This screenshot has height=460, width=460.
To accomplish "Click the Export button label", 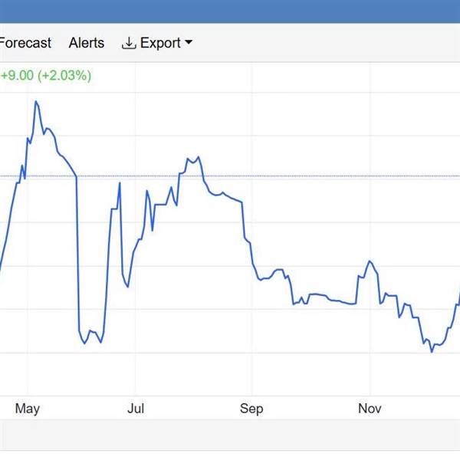I will pyautogui.click(x=159, y=43).
